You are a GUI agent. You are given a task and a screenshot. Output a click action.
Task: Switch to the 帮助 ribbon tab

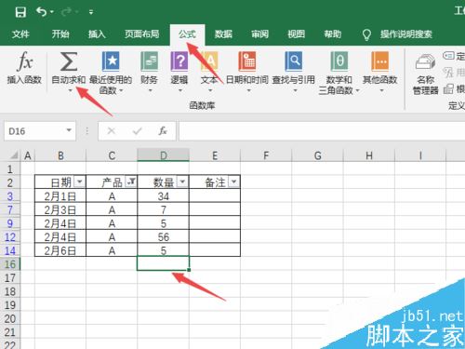point(333,34)
